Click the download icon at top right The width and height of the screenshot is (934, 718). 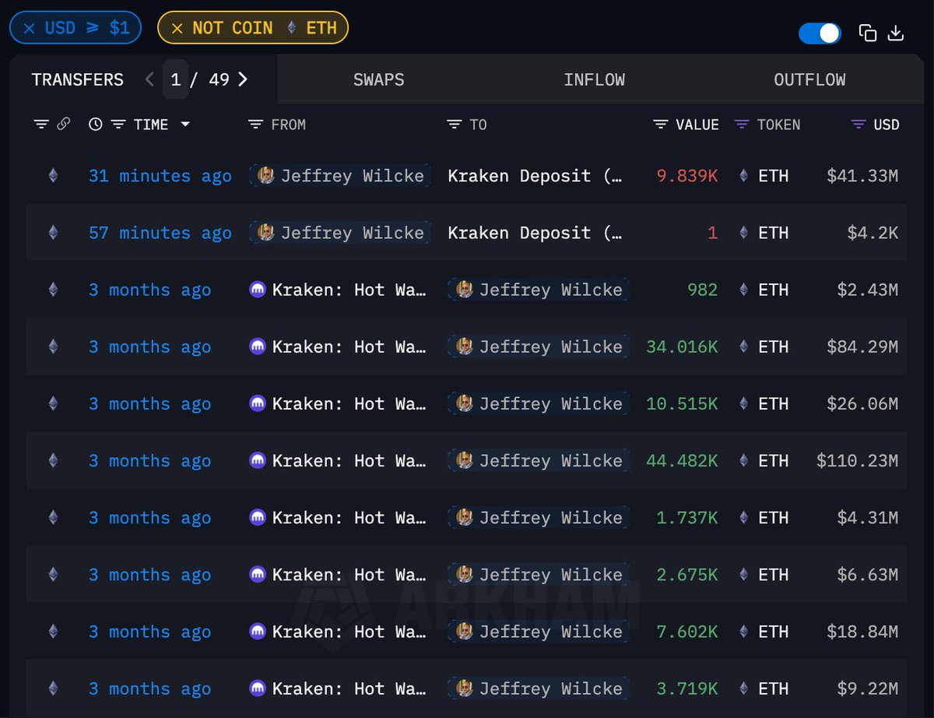896,33
